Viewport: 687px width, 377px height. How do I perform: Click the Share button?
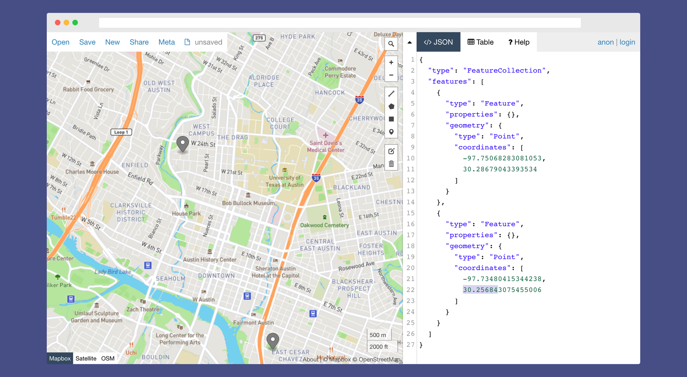click(x=139, y=42)
